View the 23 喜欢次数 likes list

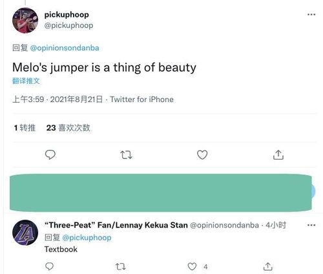coord(68,128)
